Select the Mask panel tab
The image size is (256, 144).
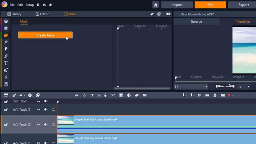pyautogui.click(x=70, y=14)
